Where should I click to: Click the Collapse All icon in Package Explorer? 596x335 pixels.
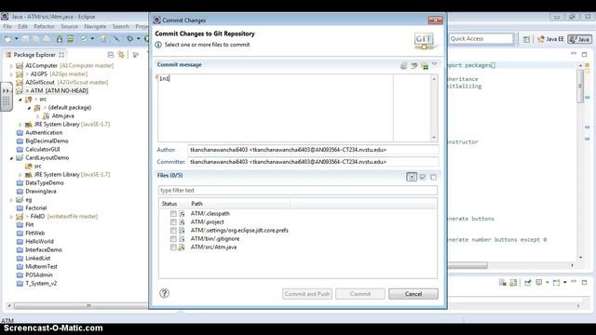(x=111, y=55)
